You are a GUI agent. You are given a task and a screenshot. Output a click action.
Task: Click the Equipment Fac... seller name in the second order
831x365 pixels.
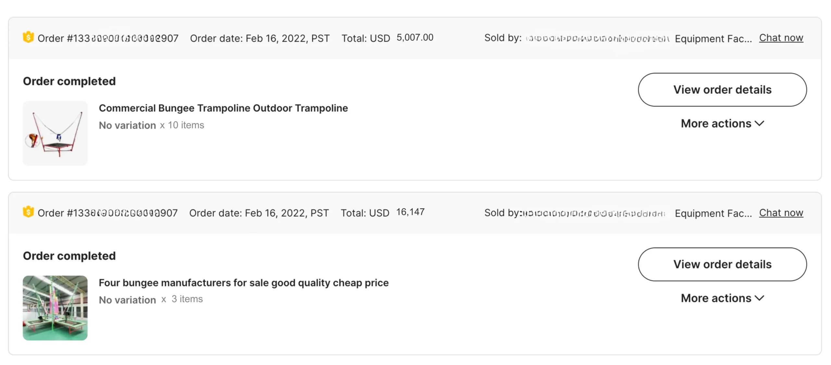pyautogui.click(x=713, y=213)
